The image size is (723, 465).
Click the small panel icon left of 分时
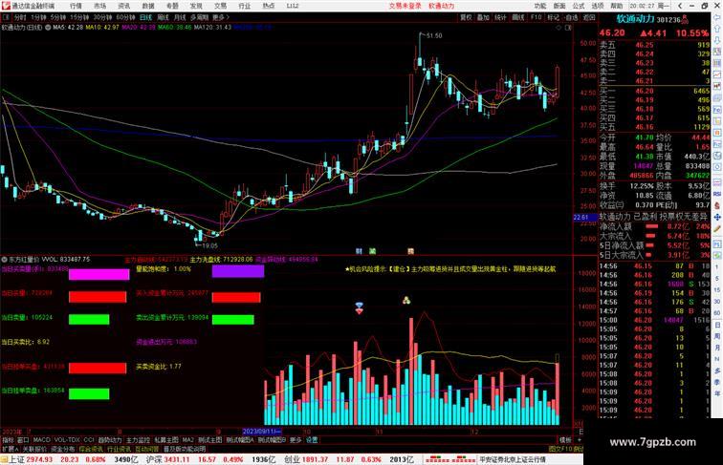[6, 17]
